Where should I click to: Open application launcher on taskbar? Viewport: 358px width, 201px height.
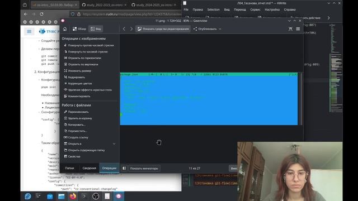(x=28, y=196)
